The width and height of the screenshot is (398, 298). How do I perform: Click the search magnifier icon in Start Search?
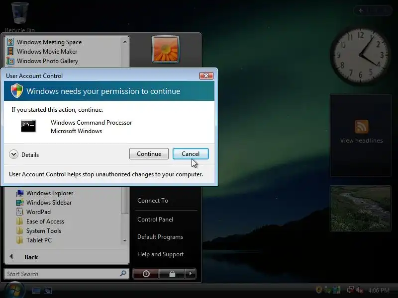point(123,274)
